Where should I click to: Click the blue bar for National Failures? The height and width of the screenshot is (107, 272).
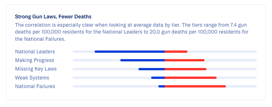tap(162, 86)
